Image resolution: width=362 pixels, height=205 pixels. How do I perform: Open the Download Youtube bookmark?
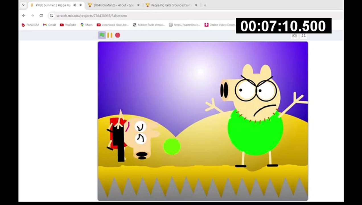click(x=113, y=25)
